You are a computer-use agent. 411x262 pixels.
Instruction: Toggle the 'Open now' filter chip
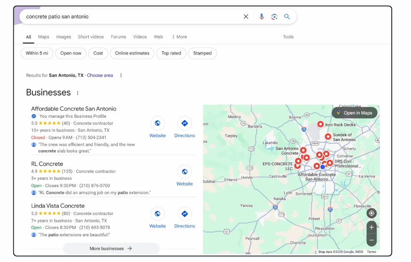70,53
